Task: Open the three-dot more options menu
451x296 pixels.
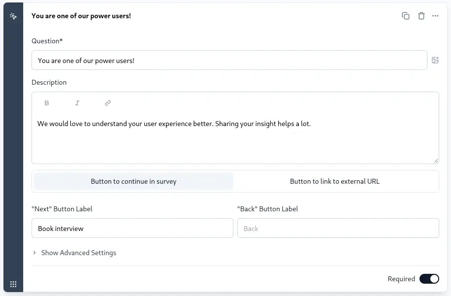Action: [x=435, y=16]
